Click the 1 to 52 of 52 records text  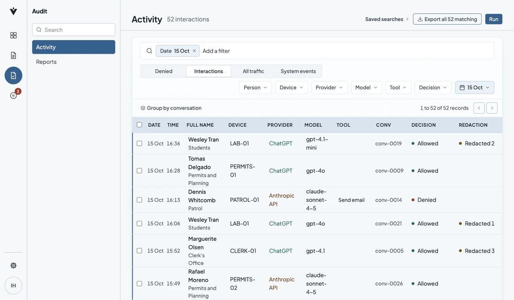pos(444,108)
